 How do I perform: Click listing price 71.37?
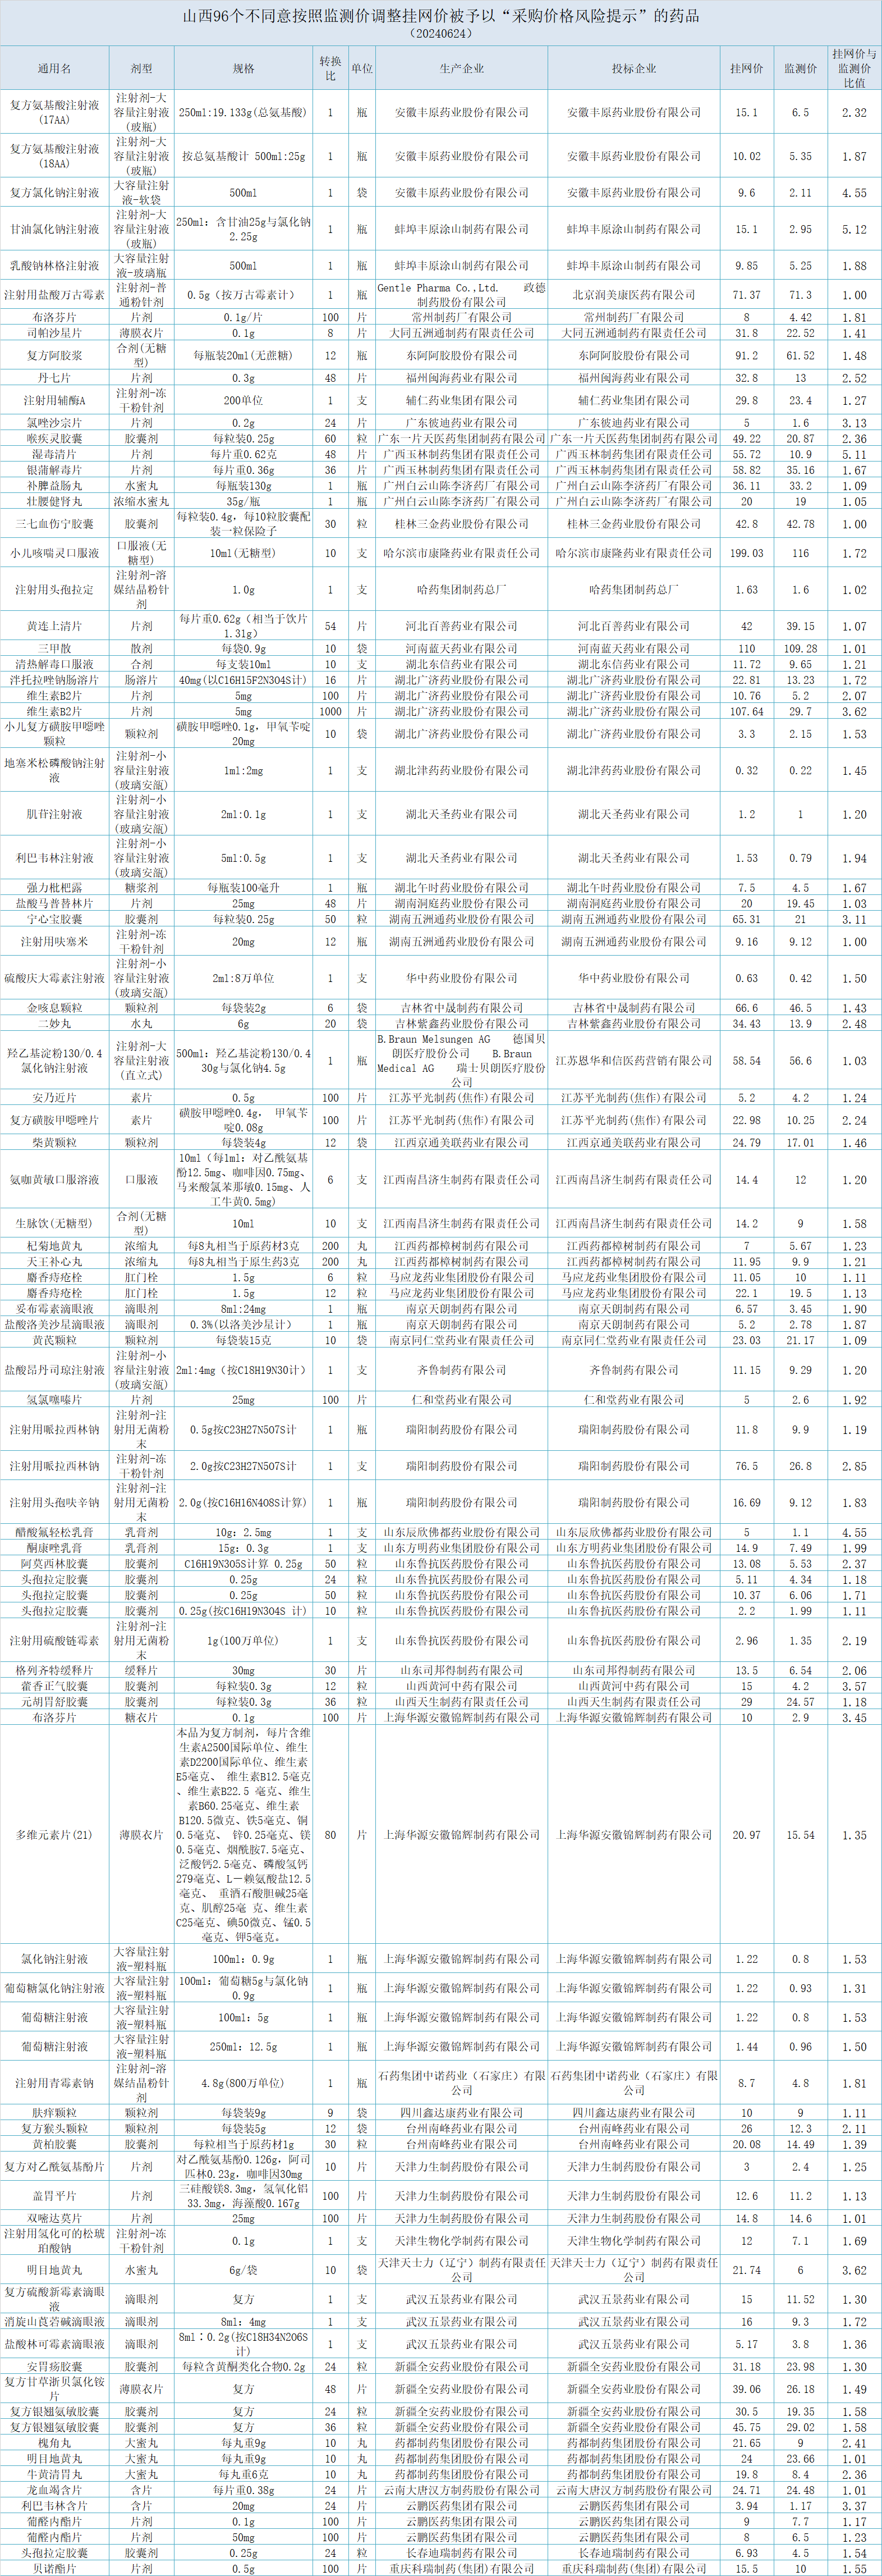click(746, 295)
